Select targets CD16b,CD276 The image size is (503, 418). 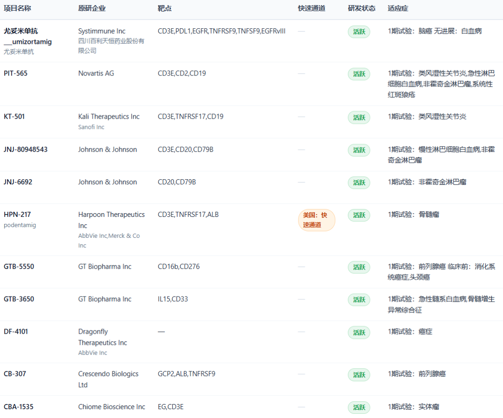pyautogui.click(x=179, y=267)
